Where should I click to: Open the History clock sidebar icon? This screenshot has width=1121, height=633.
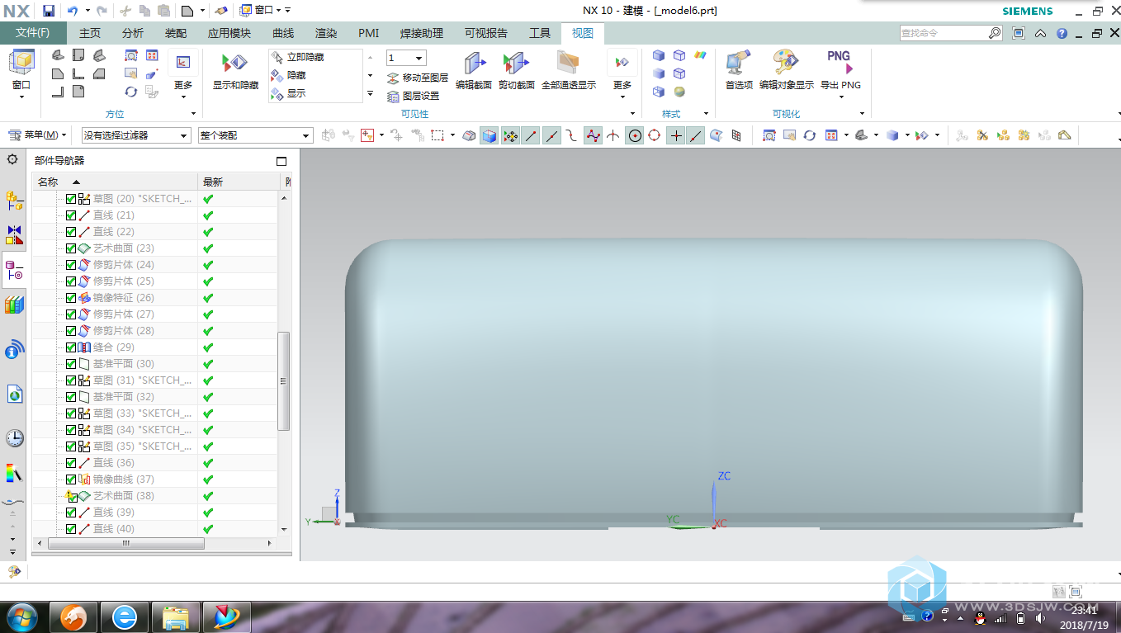(x=14, y=437)
